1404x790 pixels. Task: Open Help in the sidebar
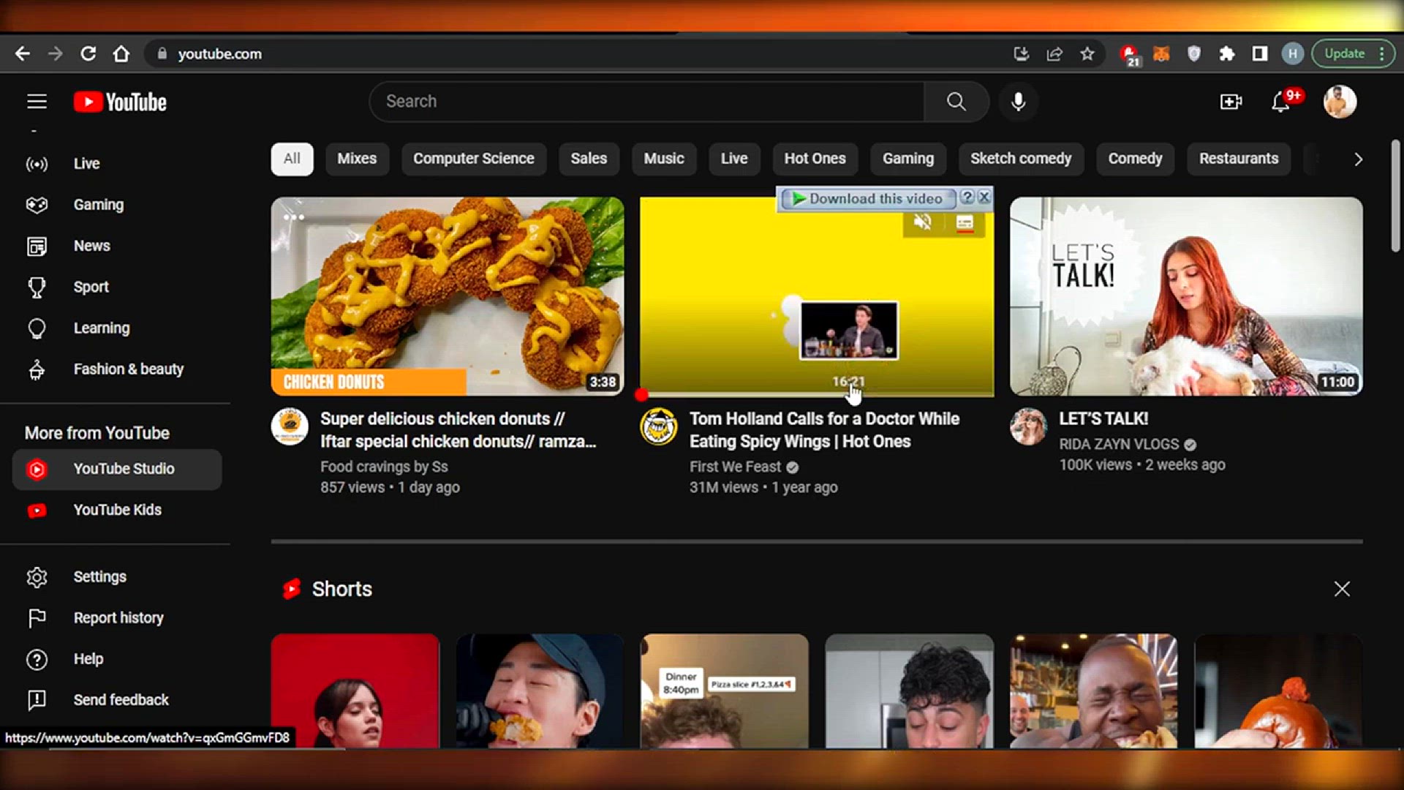(117, 659)
